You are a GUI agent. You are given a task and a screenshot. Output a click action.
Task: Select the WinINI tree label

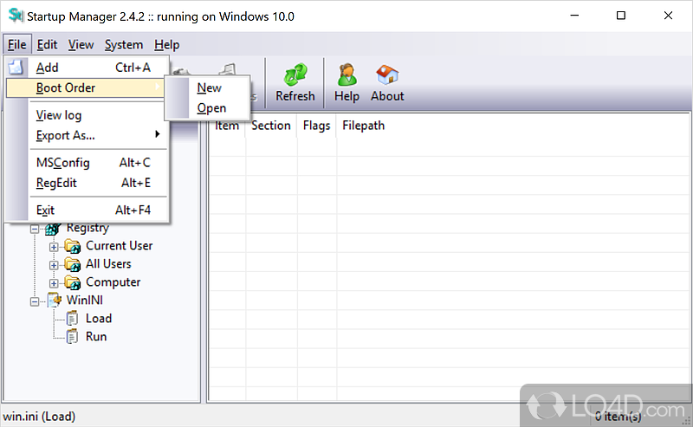click(84, 301)
